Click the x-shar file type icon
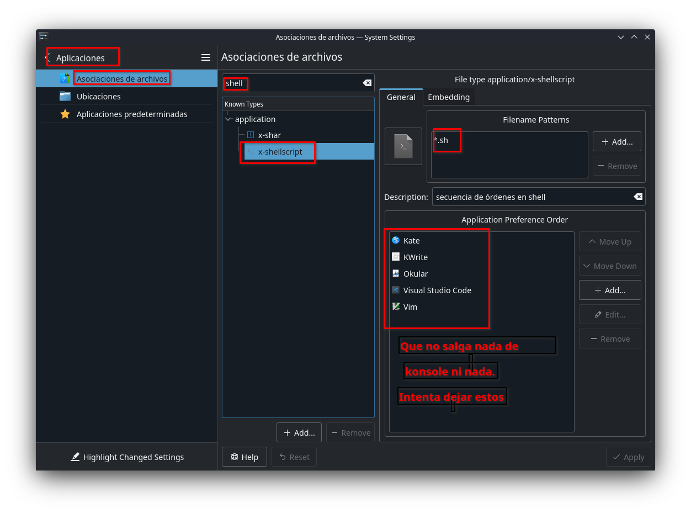This screenshot has height=513, width=691. coord(251,135)
